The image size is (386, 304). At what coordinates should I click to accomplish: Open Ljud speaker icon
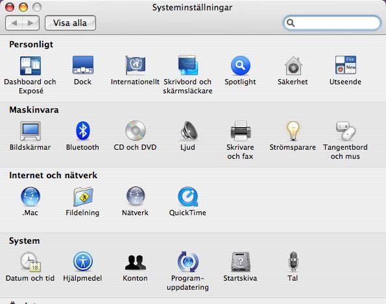[x=189, y=130]
